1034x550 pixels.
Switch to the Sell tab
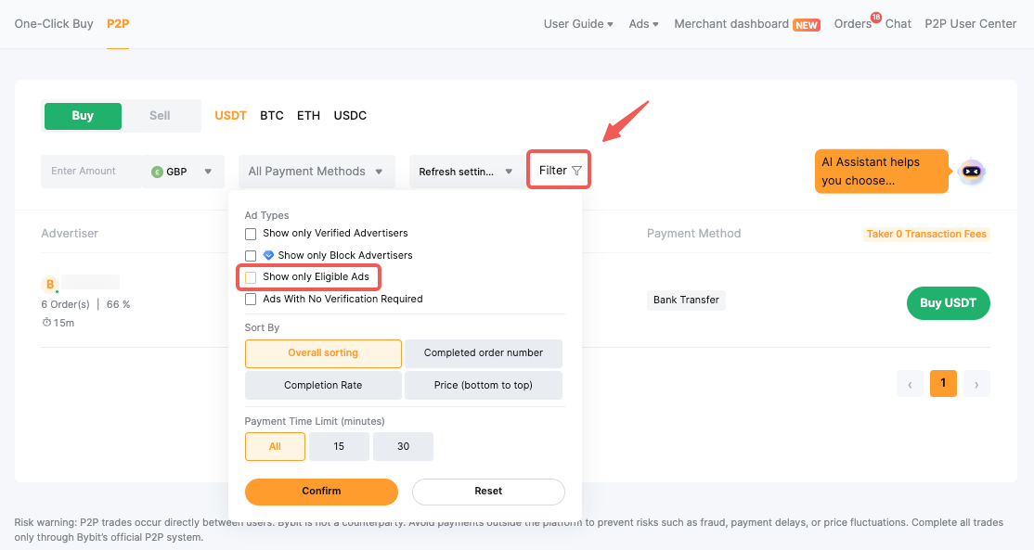click(x=160, y=116)
